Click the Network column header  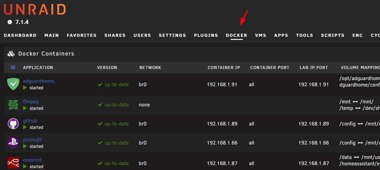pyautogui.click(x=150, y=68)
